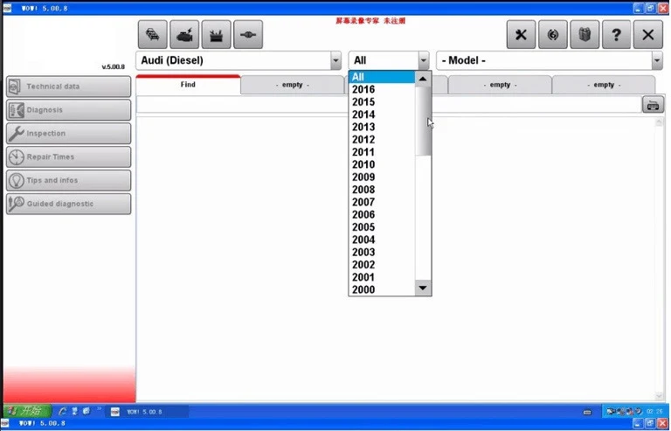Open settings with the crossed tools icon

click(x=521, y=34)
